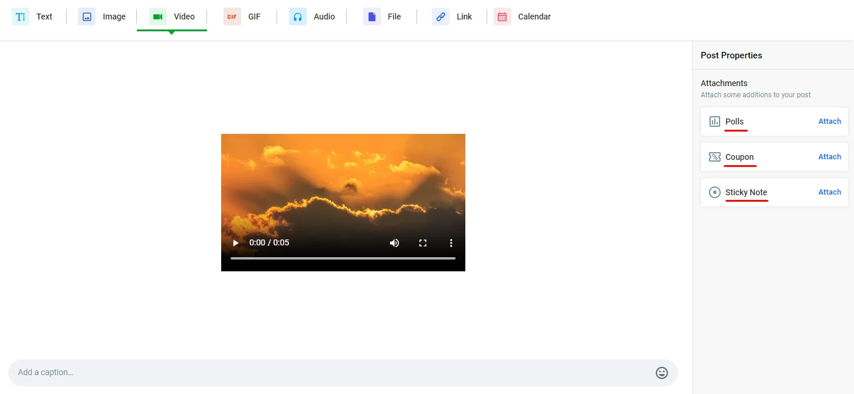Attach a coupon to the post
This screenshot has height=394, width=854.
point(829,157)
